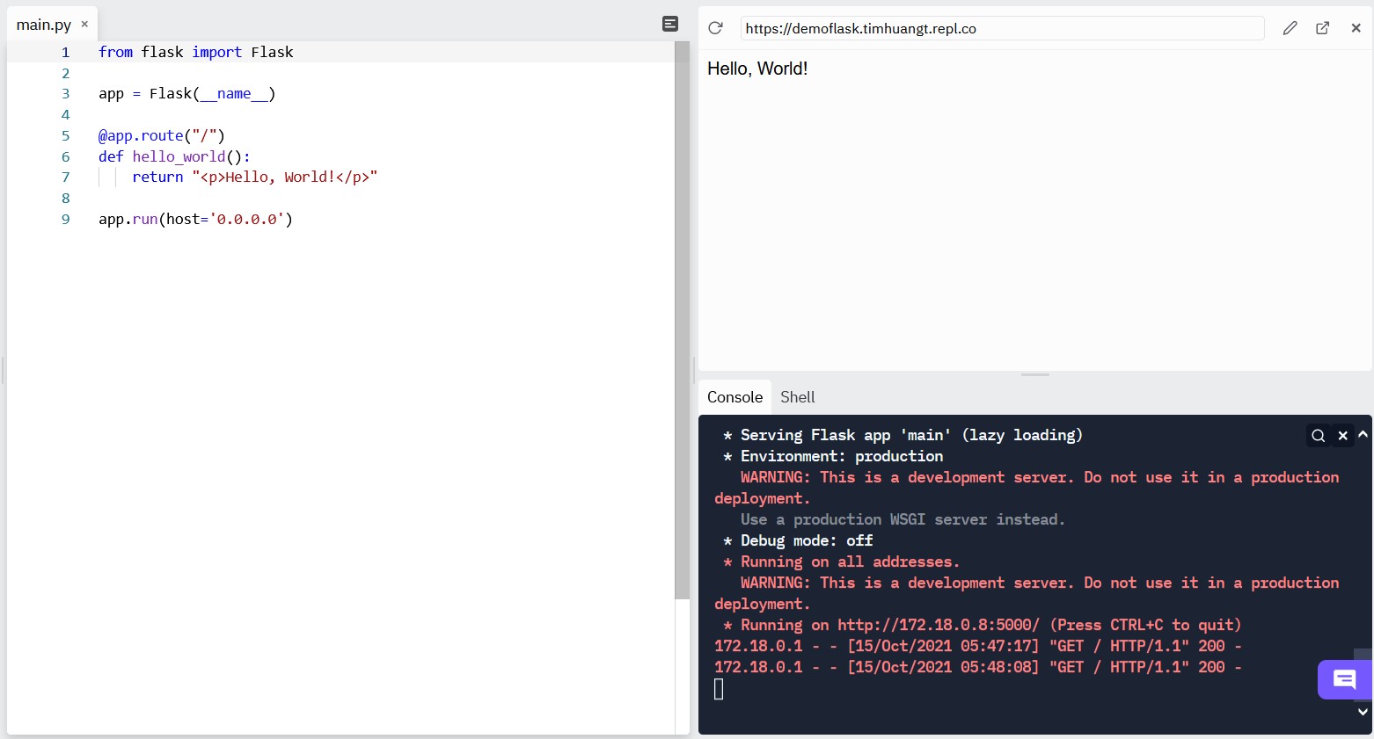Clear the console output
Image resolution: width=1374 pixels, height=739 pixels.
tap(1342, 436)
